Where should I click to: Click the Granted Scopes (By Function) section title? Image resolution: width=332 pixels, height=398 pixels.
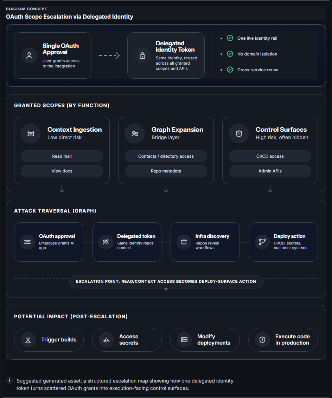click(x=62, y=105)
